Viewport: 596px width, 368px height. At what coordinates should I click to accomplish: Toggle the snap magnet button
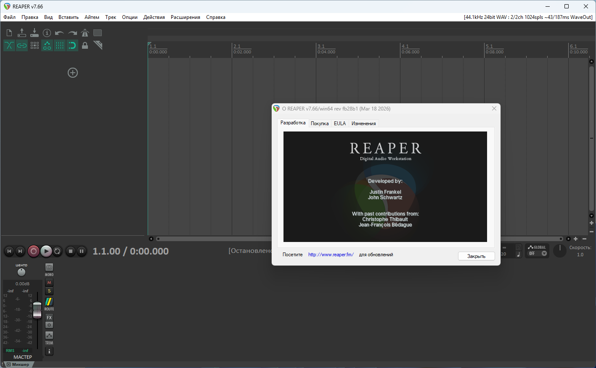(x=72, y=45)
